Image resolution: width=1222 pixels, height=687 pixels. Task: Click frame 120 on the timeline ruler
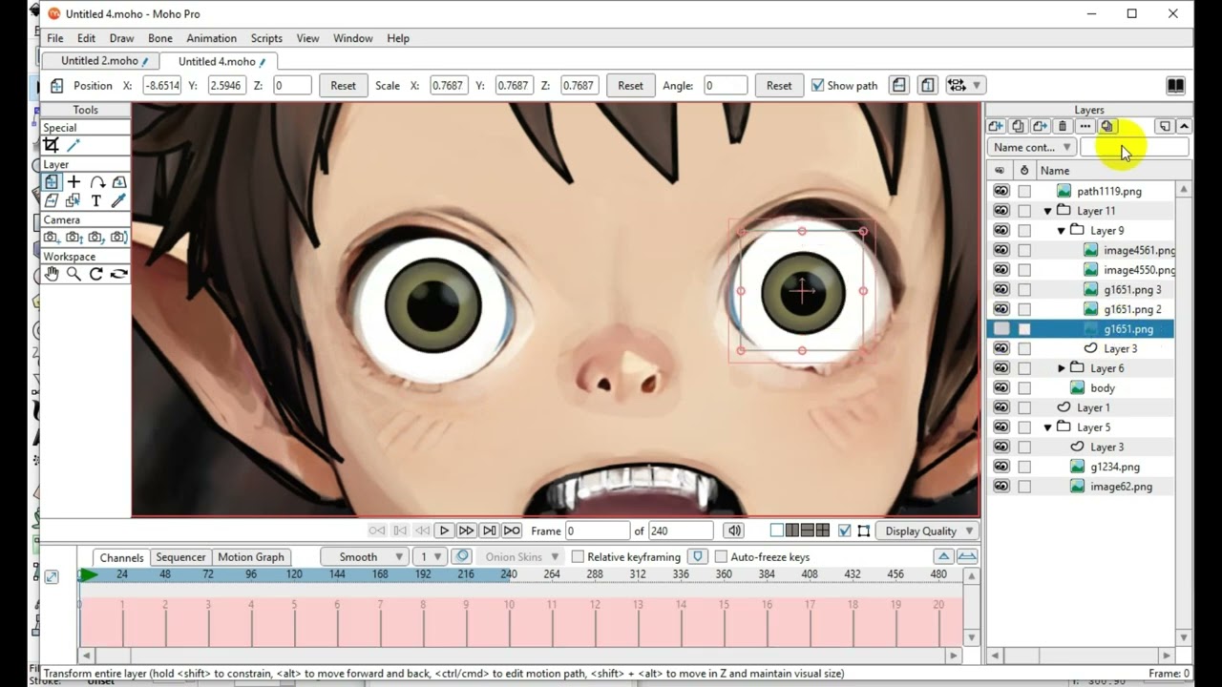click(x=294, y=574)
